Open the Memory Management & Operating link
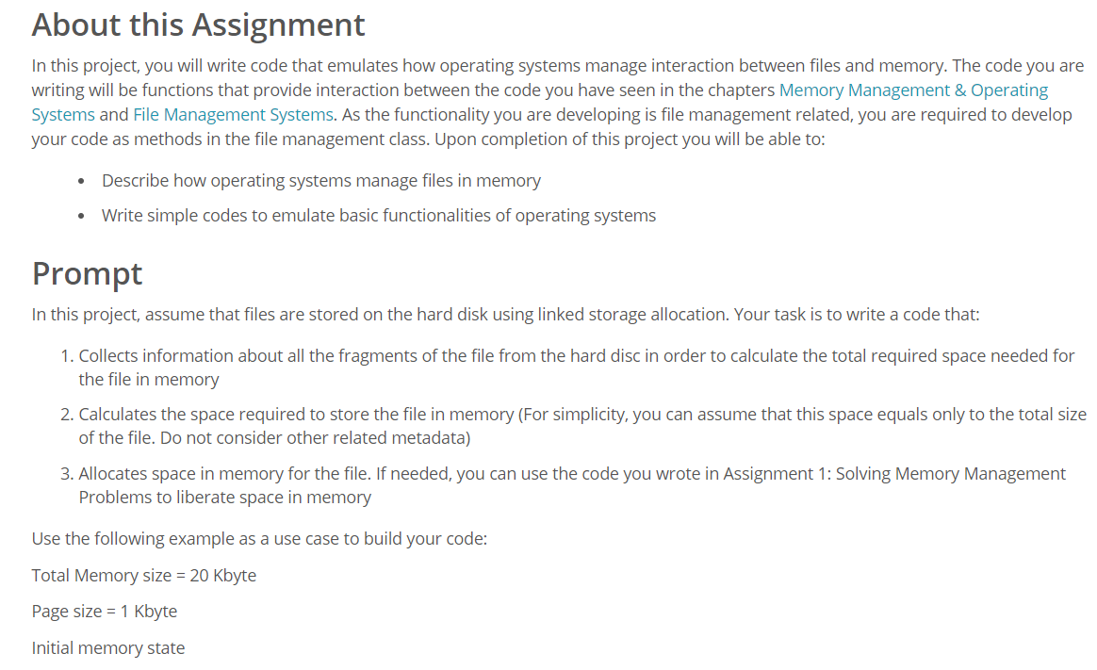Image resolution: width=1097 pixels, height=670 pixels. pos(913,90)
